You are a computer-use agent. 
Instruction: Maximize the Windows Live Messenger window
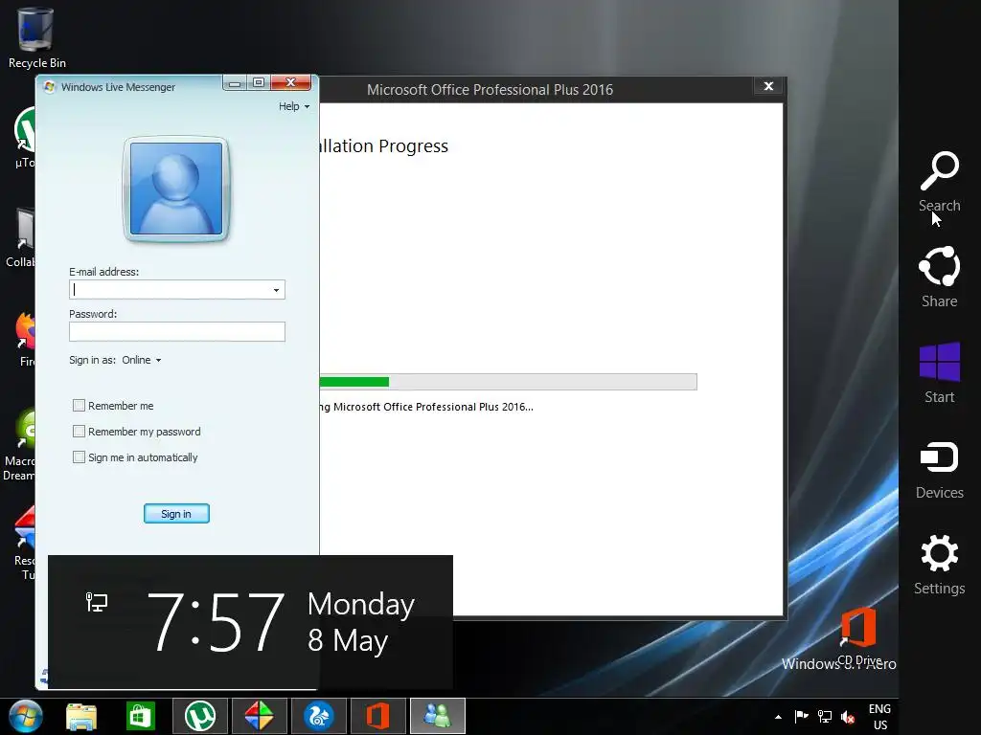pos(259,82)
